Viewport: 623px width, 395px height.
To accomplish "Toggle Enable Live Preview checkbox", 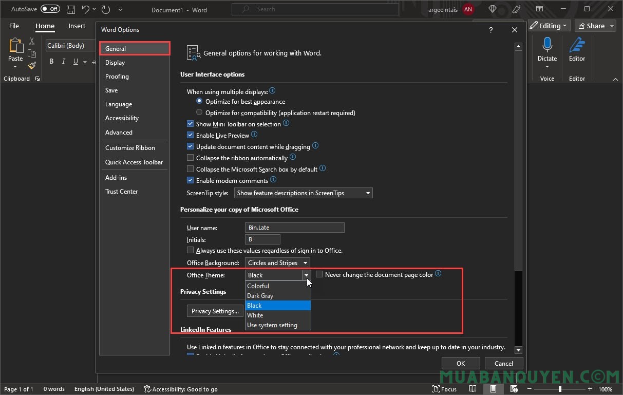I will pos(191,135).
